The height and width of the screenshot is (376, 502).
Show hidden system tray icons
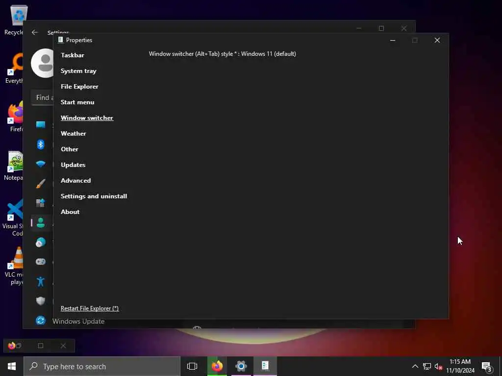(415, 366)
